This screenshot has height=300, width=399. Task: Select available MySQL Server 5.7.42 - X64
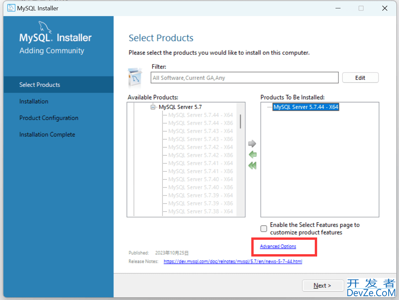201,147
